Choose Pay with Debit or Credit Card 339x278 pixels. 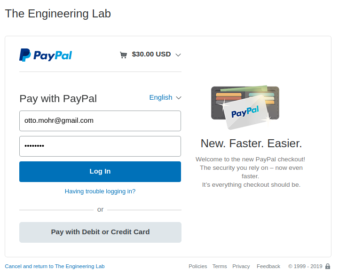pos(100,232)
